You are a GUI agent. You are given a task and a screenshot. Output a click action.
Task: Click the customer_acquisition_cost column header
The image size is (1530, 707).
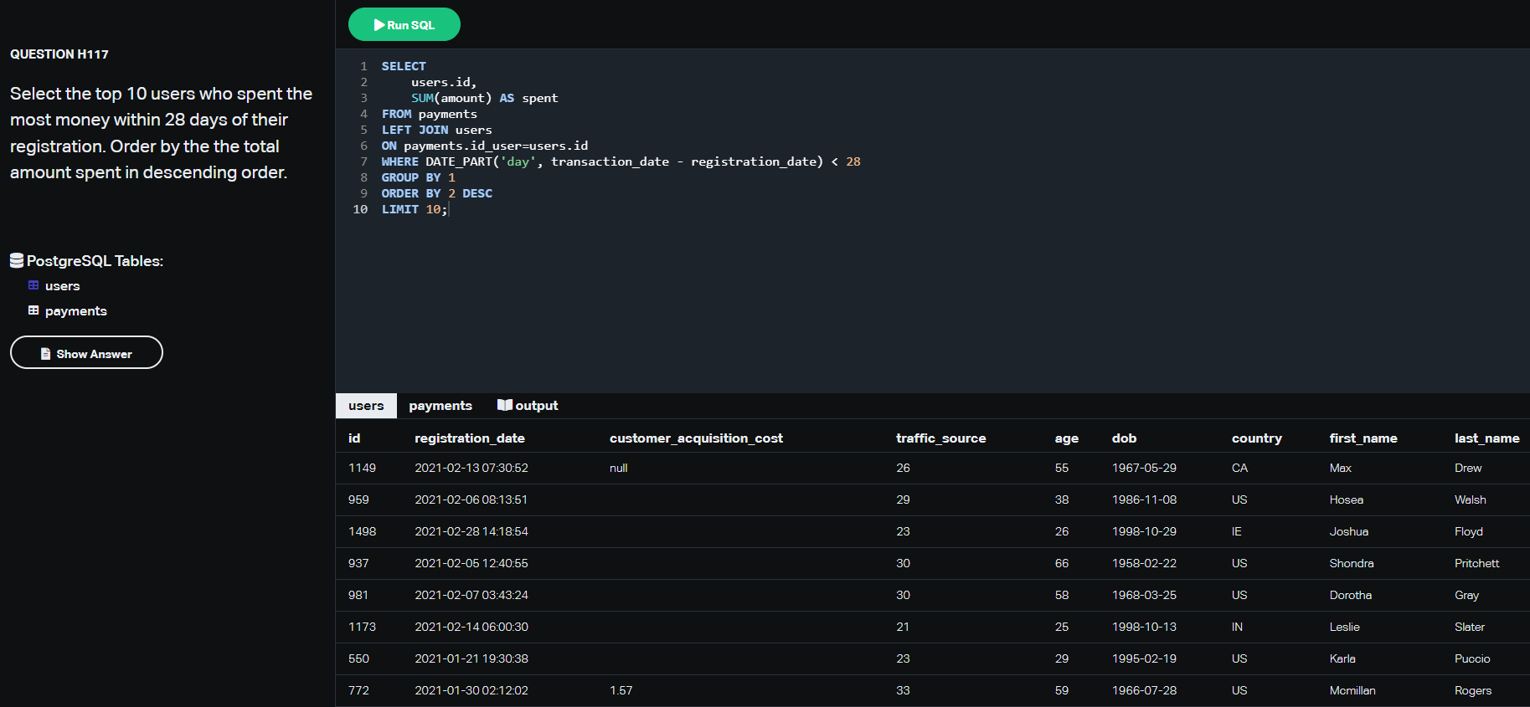click(x=696, y=438)
